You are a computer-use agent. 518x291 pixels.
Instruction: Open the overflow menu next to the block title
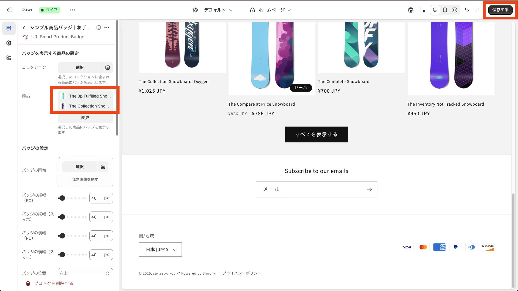pos(107,27)
